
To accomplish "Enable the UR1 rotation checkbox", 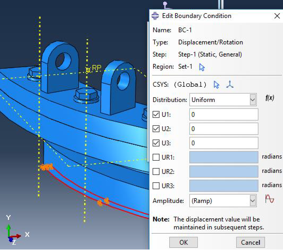I will [156, 157].
